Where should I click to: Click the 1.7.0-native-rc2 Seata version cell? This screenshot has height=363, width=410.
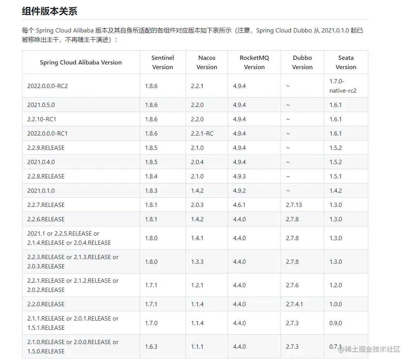[x=345, y=86]
